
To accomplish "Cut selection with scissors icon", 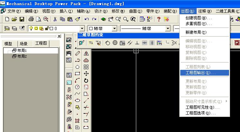I will pos(55,19).
